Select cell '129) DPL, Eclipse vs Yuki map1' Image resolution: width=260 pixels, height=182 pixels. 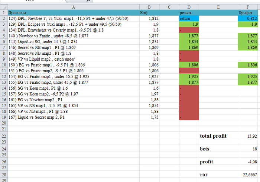click(x=74, y=24)
